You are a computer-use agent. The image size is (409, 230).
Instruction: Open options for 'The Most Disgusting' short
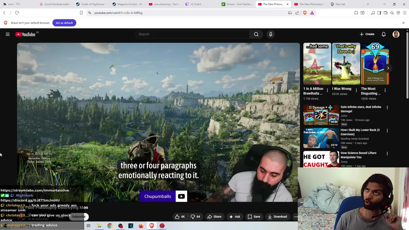(x=385, y=90)
